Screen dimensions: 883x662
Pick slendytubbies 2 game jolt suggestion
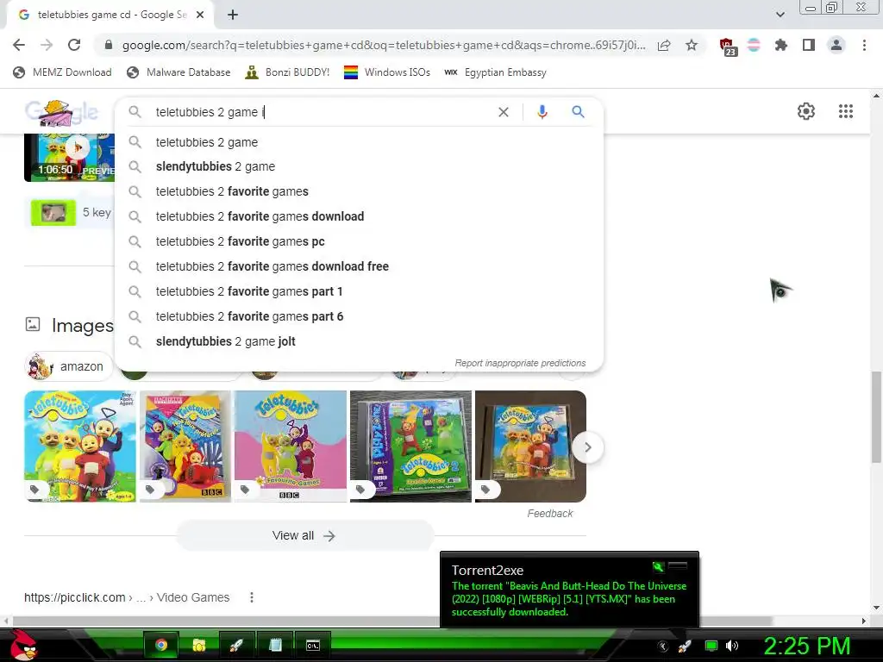pyautogui.click(x=359, y=341)
